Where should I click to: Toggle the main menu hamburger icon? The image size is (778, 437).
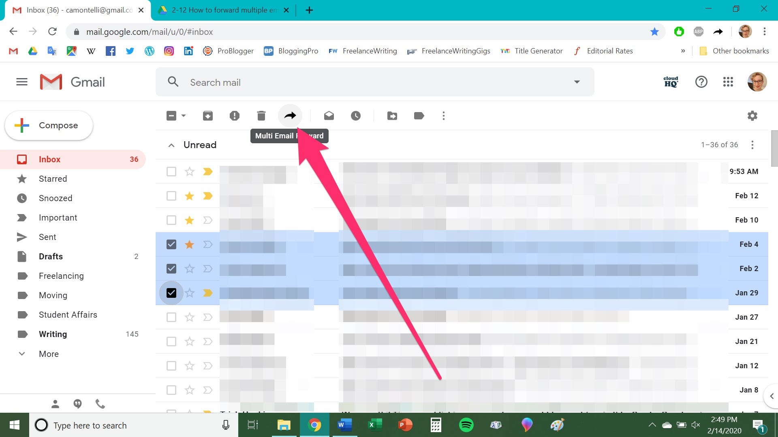(22, 82)
